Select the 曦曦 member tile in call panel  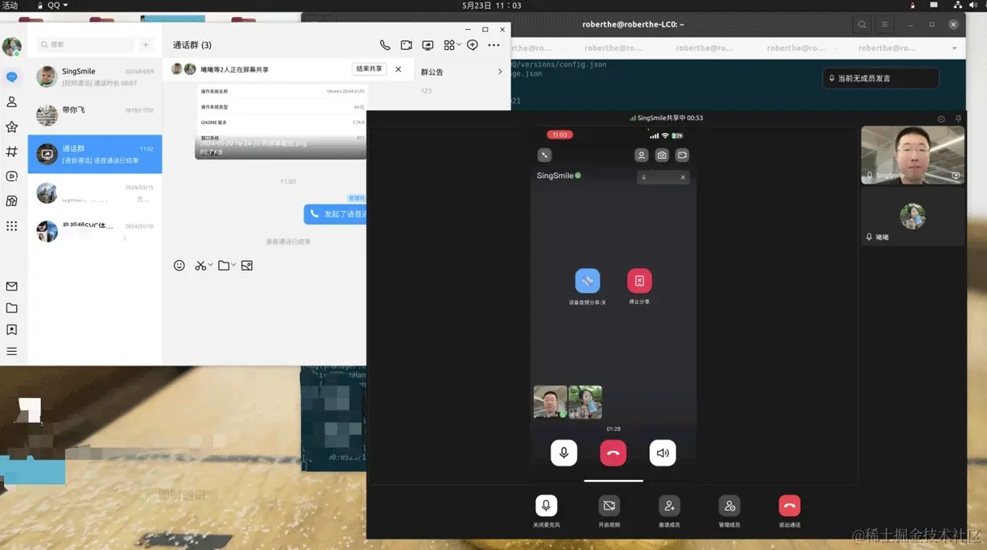[912, 217]
